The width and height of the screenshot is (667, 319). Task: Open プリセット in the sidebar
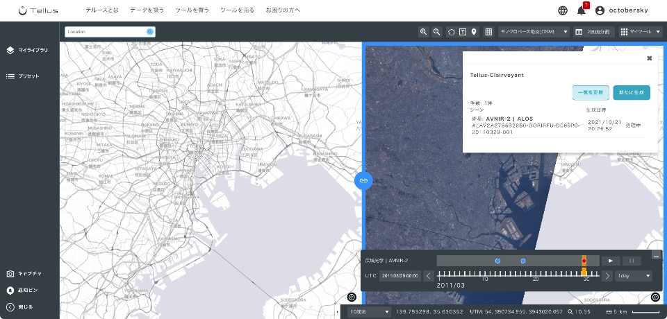tap(23, 76)
